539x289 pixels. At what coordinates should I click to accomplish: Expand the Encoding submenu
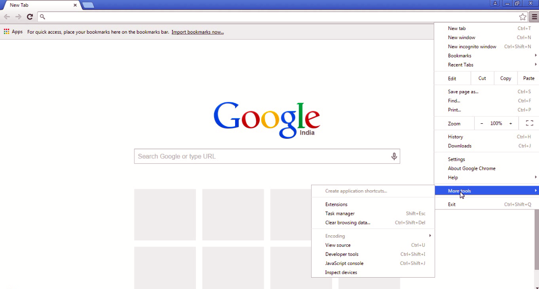tap(373, 236)
